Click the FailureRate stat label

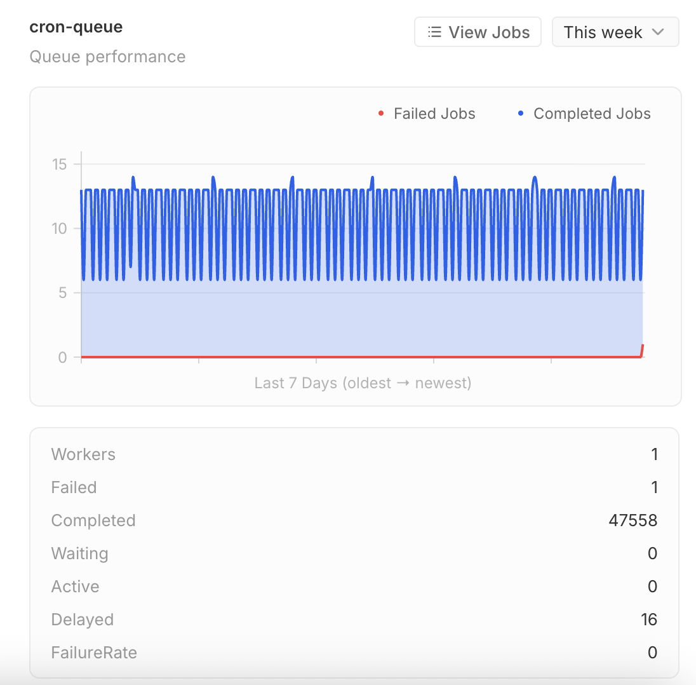click(94, 653)
